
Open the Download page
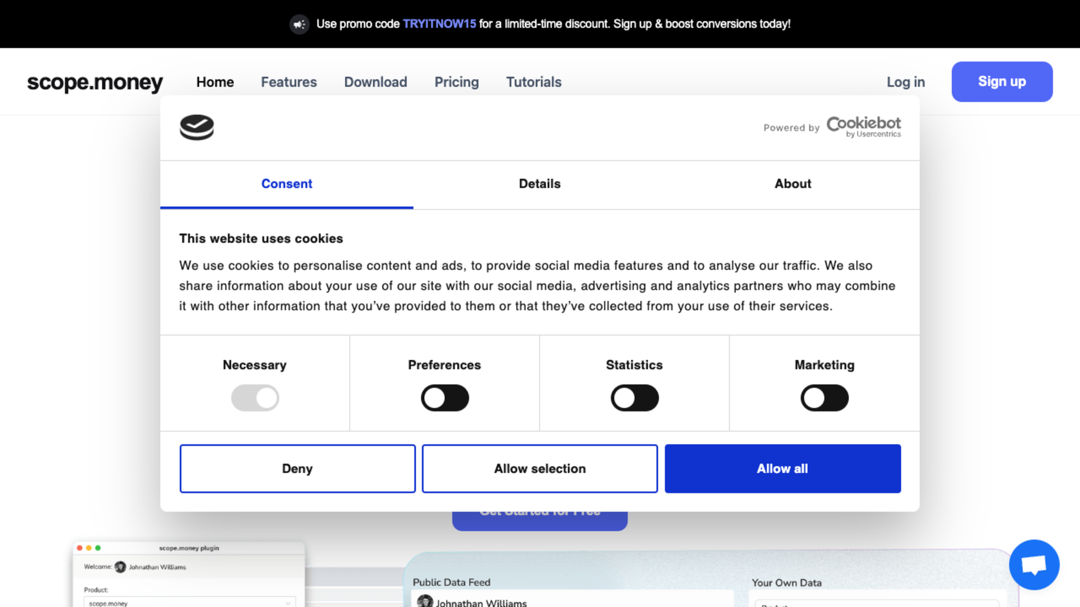tap(376, 82)
